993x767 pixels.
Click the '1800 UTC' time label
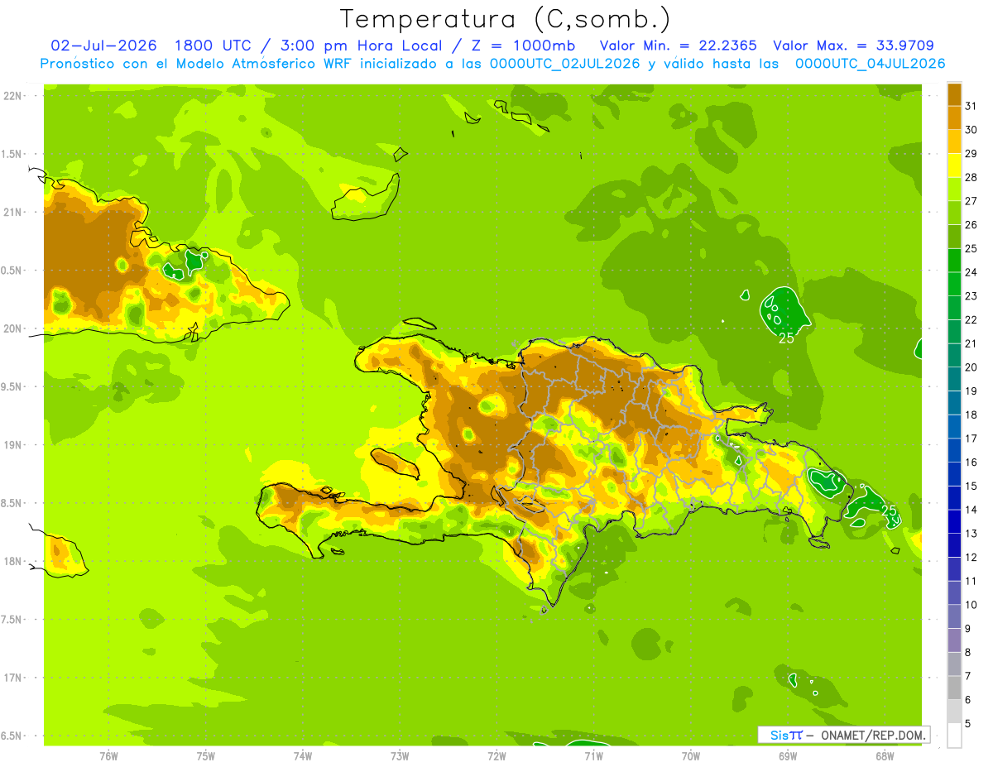tap(213, 46)
